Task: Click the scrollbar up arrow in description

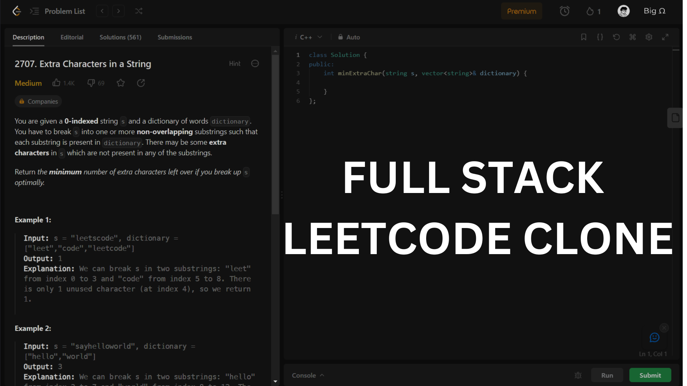Action: [275, 51]
